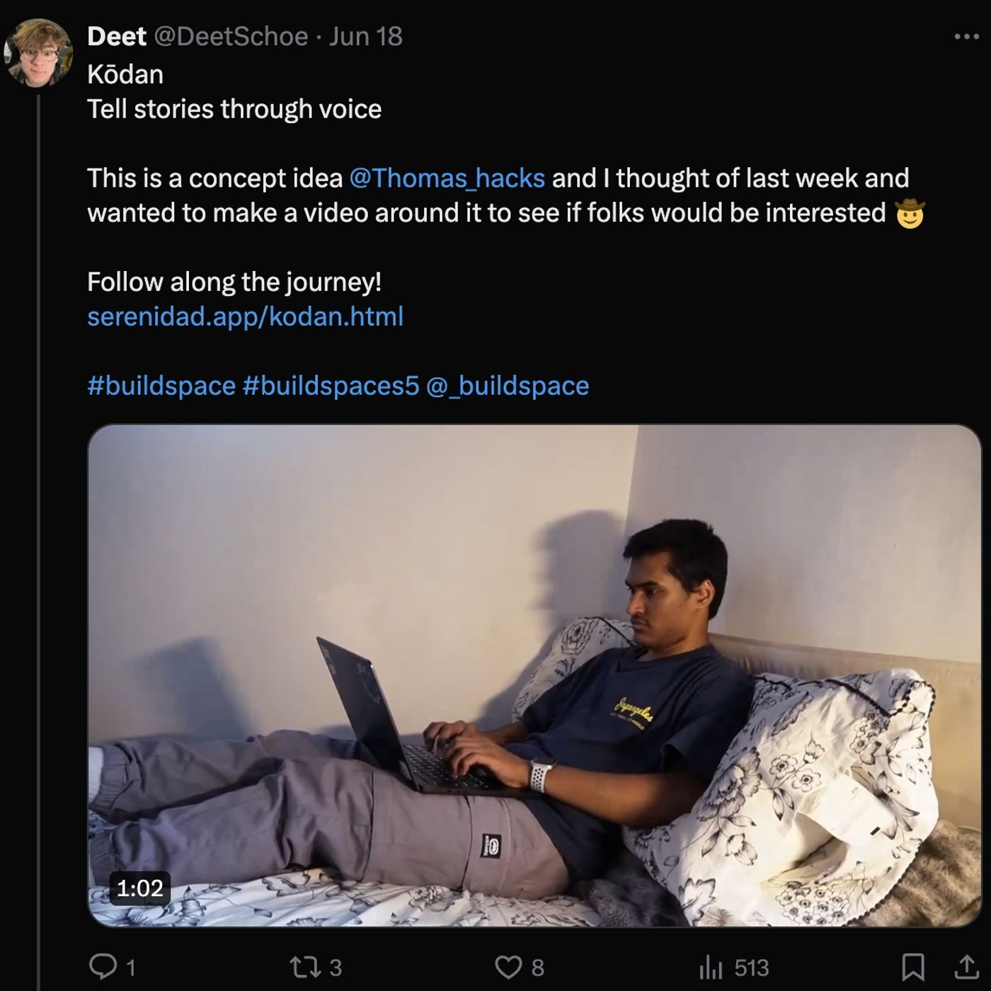This screenshot has height=991, width=991.
Task: Select the #buildspaces5 hashtag
Action: [331, 386]
